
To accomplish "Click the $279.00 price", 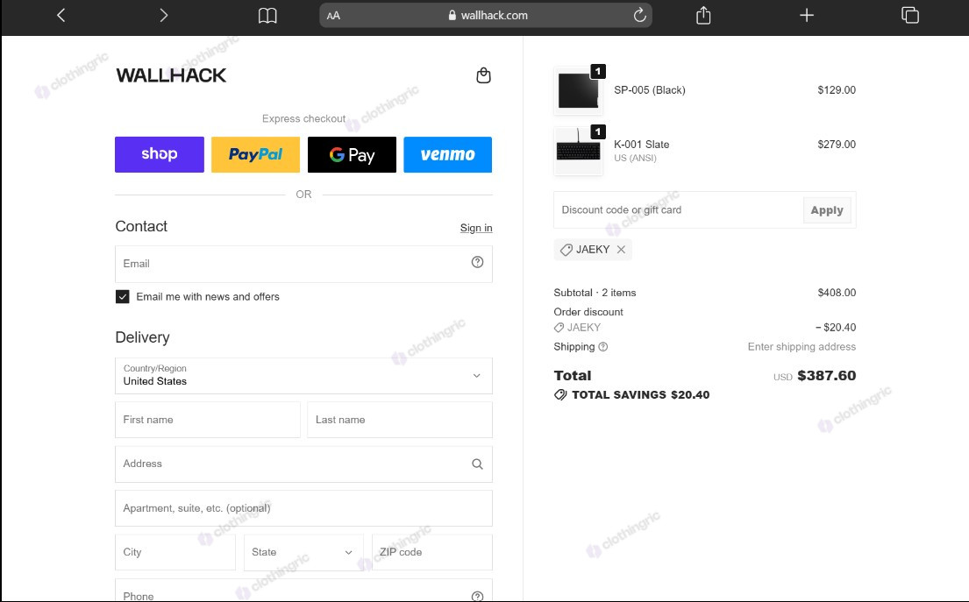I will (837, 145).
